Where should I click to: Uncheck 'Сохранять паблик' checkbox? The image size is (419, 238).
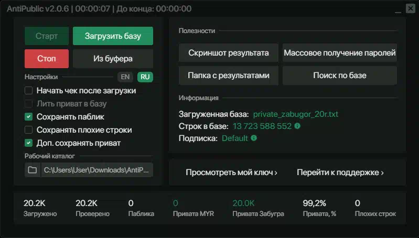tap(29, 117)
